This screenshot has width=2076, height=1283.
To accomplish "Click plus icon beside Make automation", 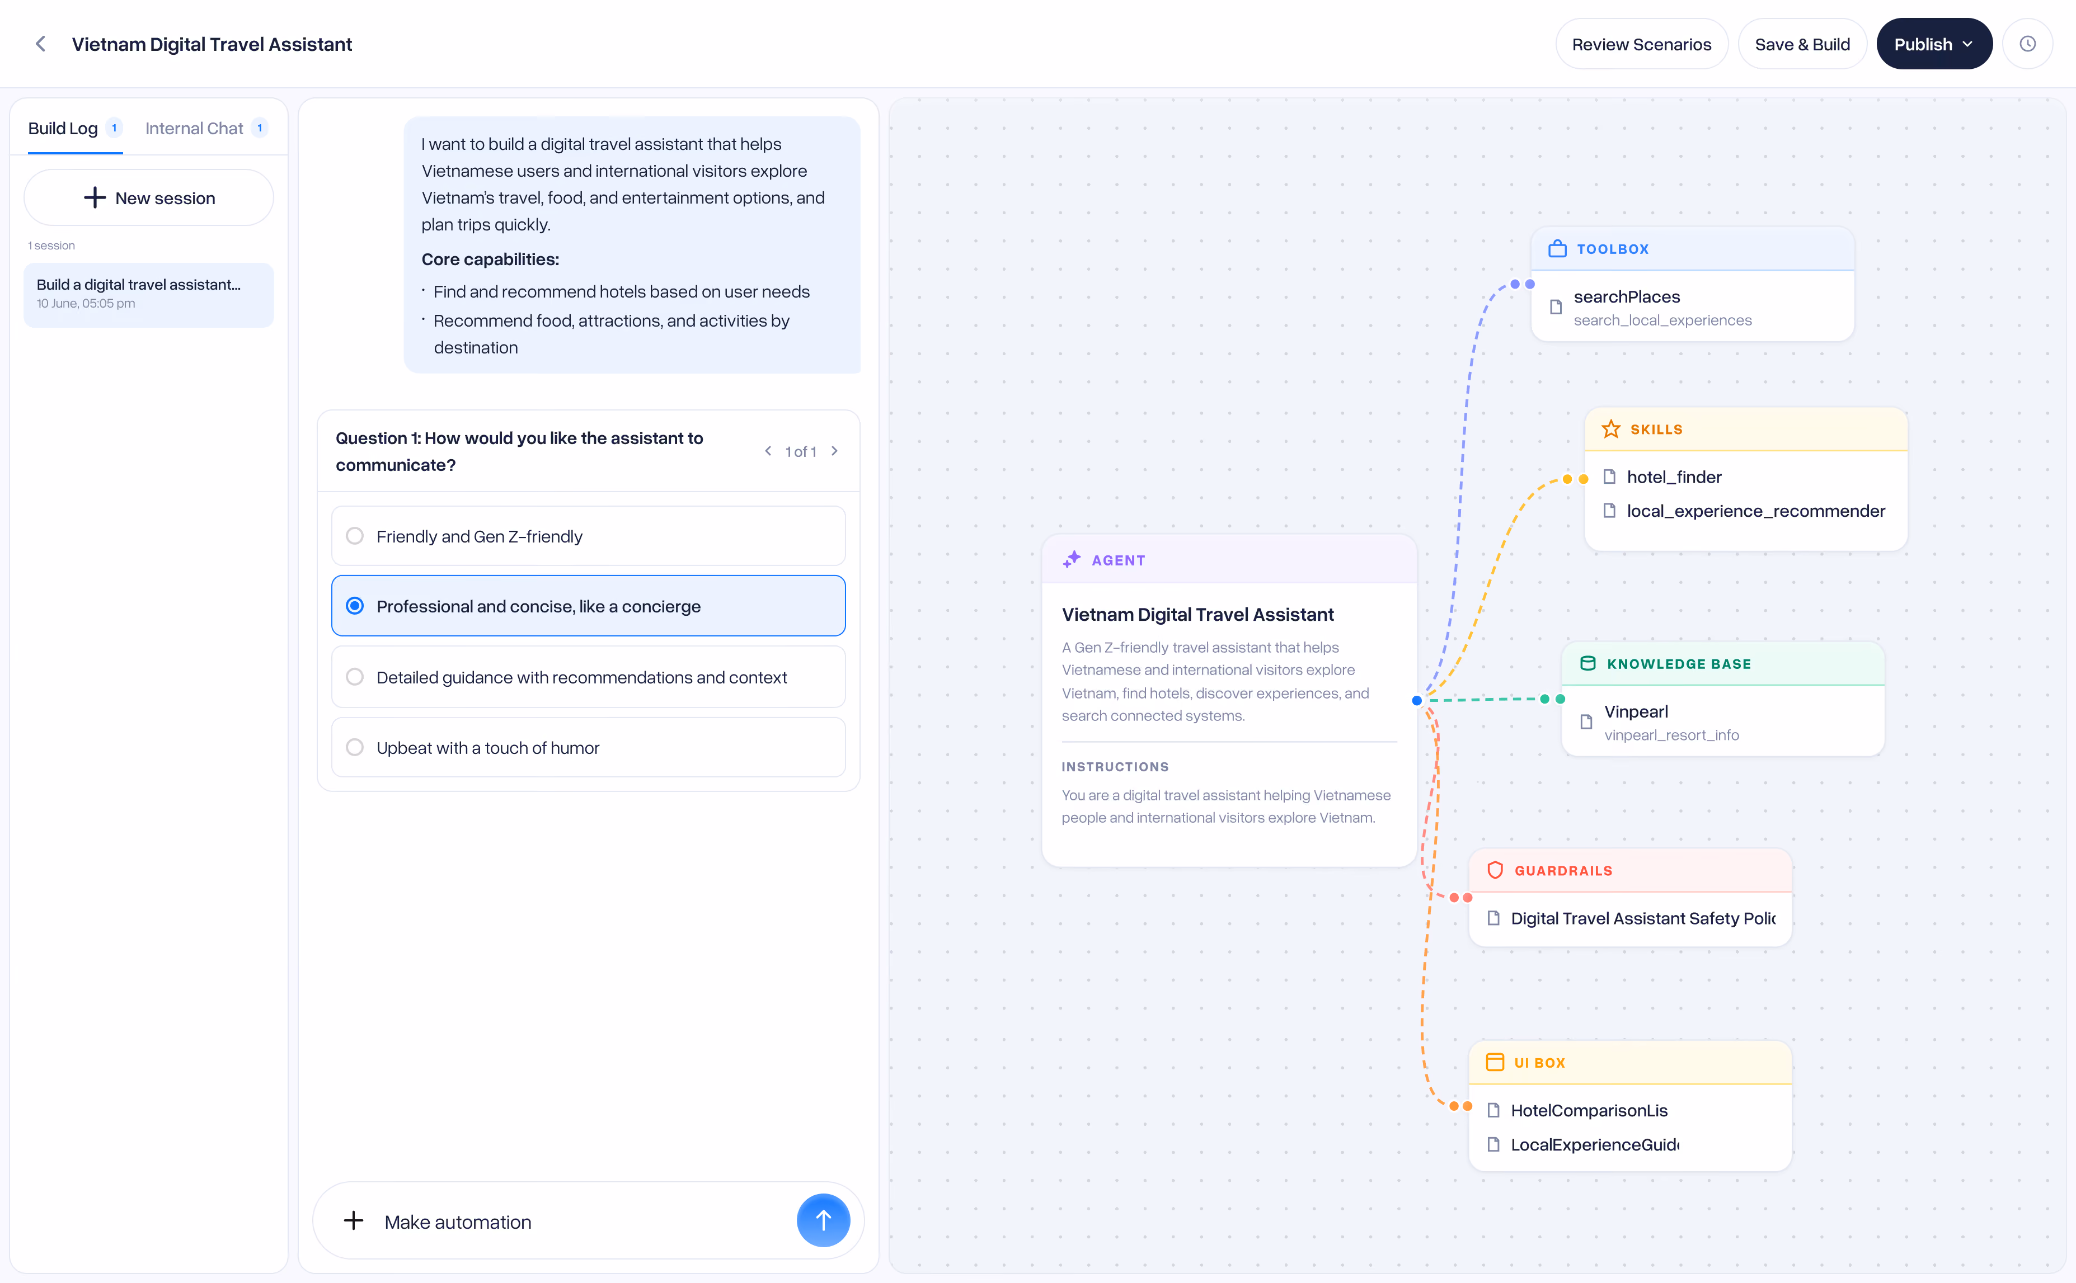I will click(x=353, y=1221).
